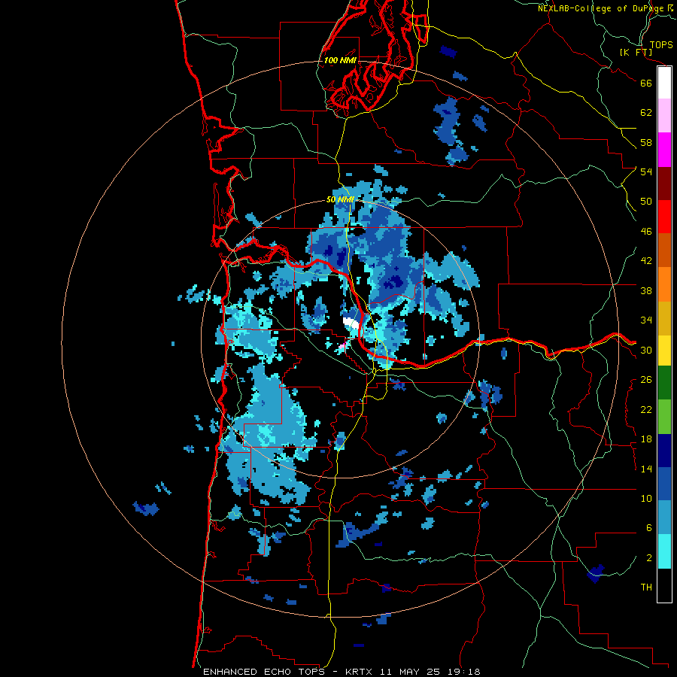Click the '42' legend value

[x=646, y=261]
